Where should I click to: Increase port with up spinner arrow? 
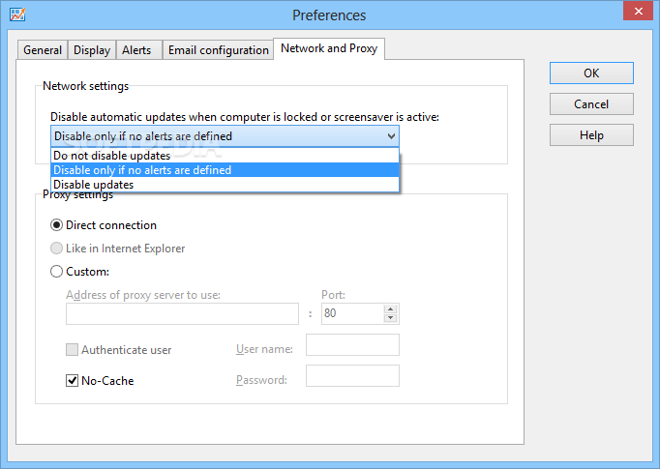[x=391, y=309]
